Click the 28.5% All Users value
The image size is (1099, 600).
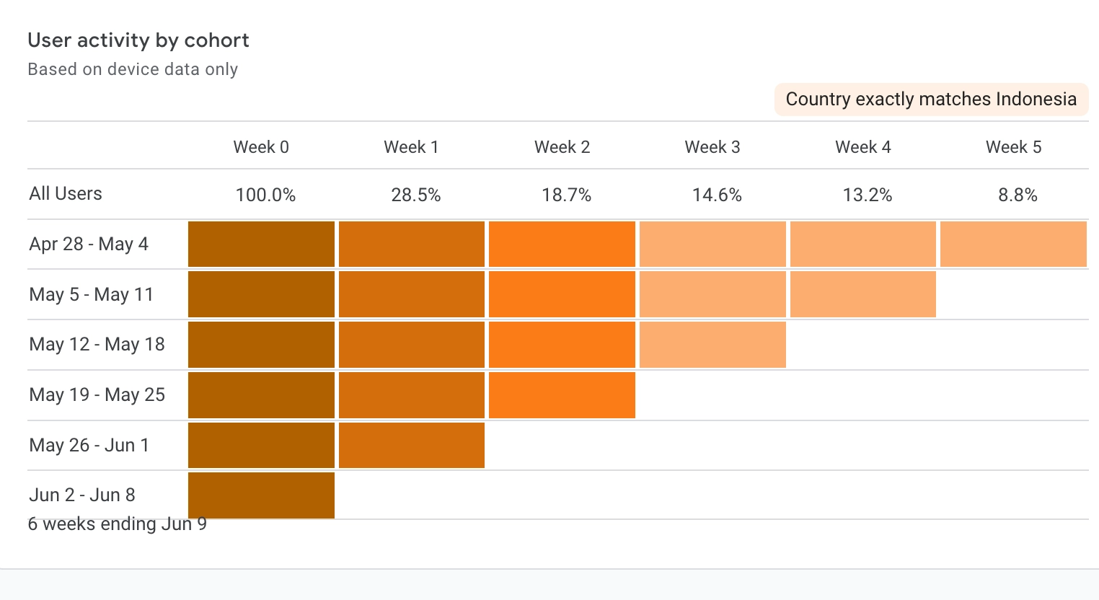click(x=415, y=195)
